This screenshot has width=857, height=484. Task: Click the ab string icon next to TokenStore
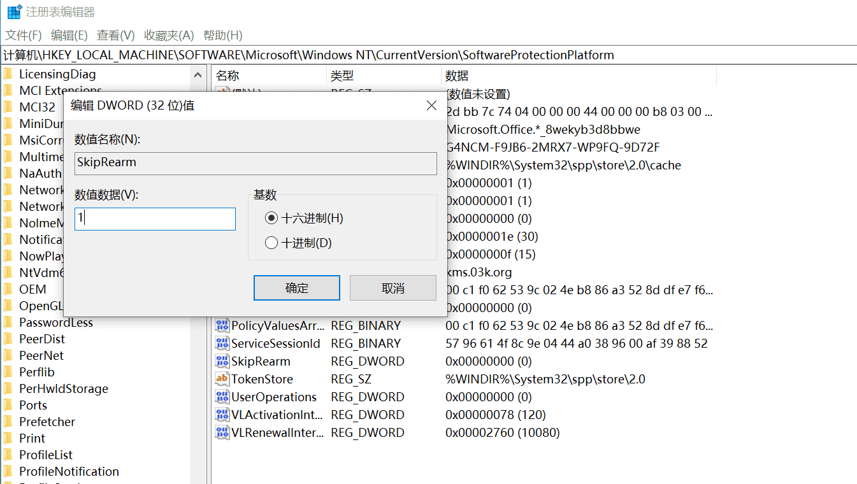pyautogui.click(x=222, y=379)
